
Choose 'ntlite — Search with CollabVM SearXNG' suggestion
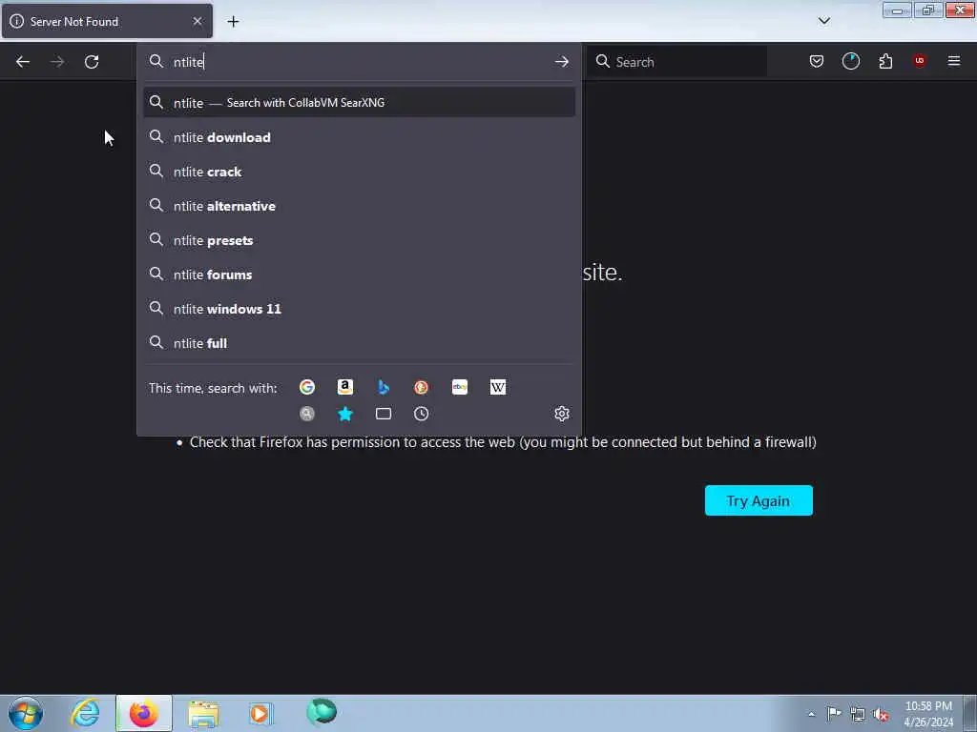360,103
